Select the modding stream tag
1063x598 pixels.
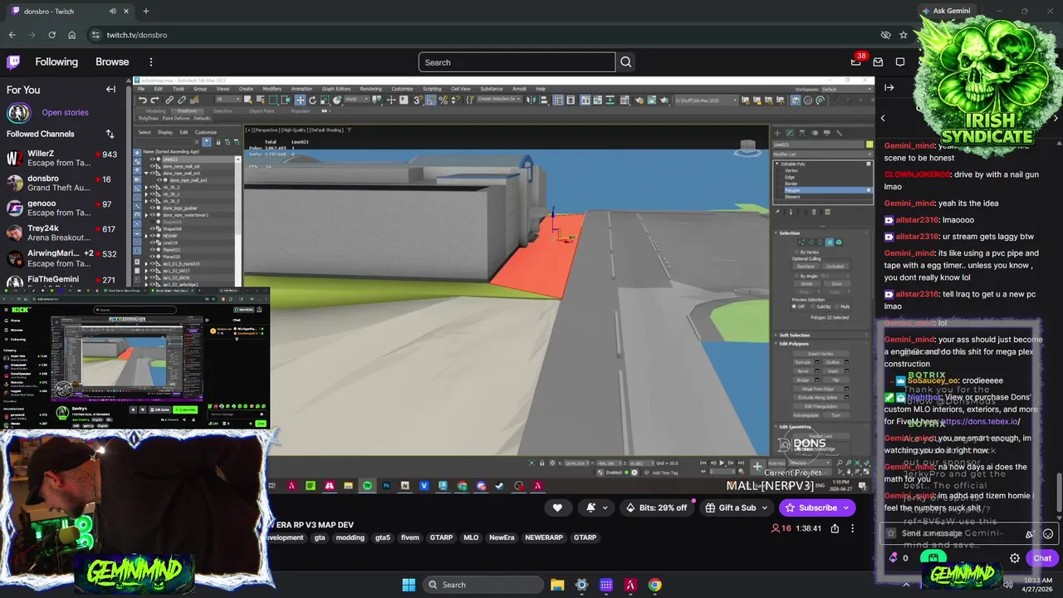click(350, 537)
